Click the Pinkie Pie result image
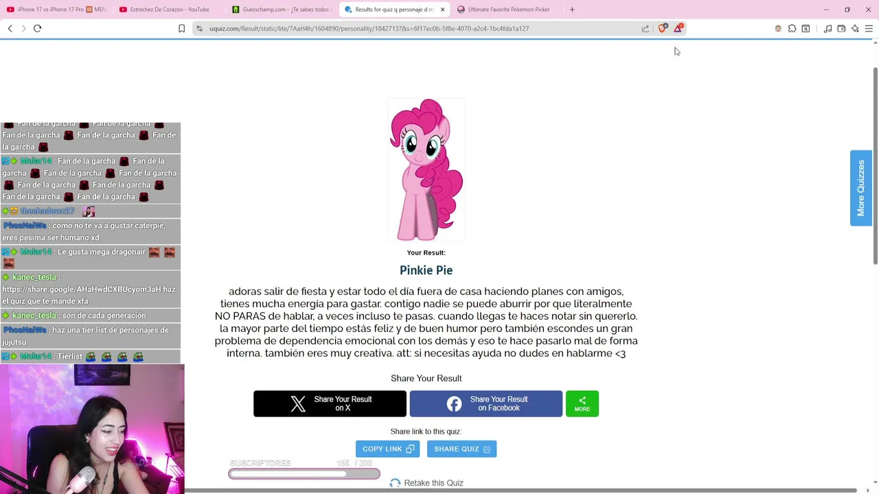 click(426, 170)
